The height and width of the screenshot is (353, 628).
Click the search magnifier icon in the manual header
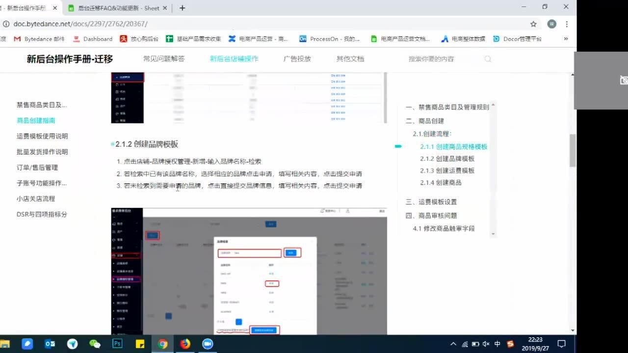pyautogui.click(x=488, y=59)
